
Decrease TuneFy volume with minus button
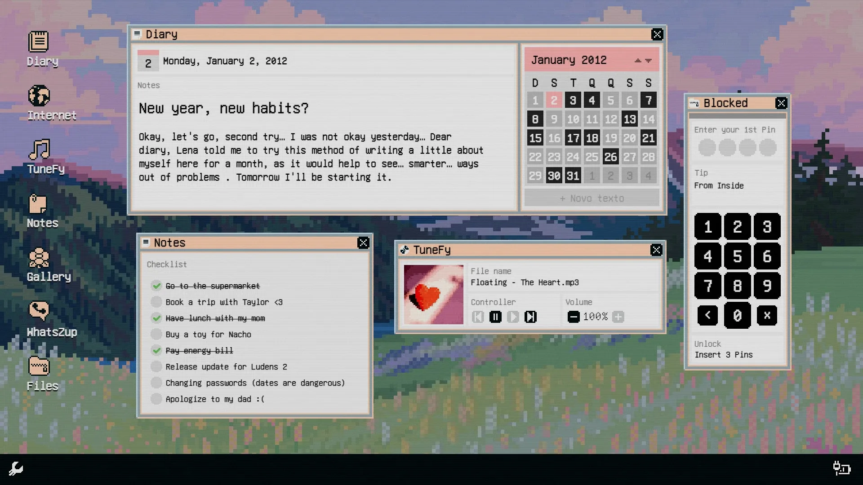tap(573, 317)
